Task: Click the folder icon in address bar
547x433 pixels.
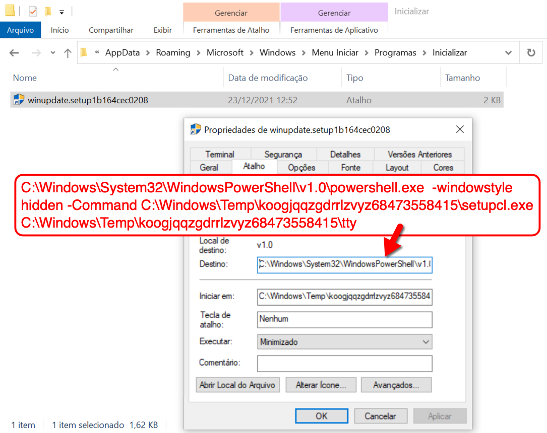Action: [84, 52]
